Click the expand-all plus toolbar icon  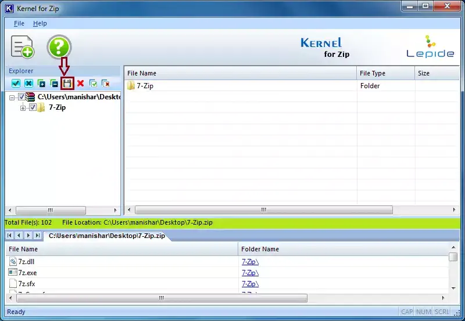click(x=41, y=84)
